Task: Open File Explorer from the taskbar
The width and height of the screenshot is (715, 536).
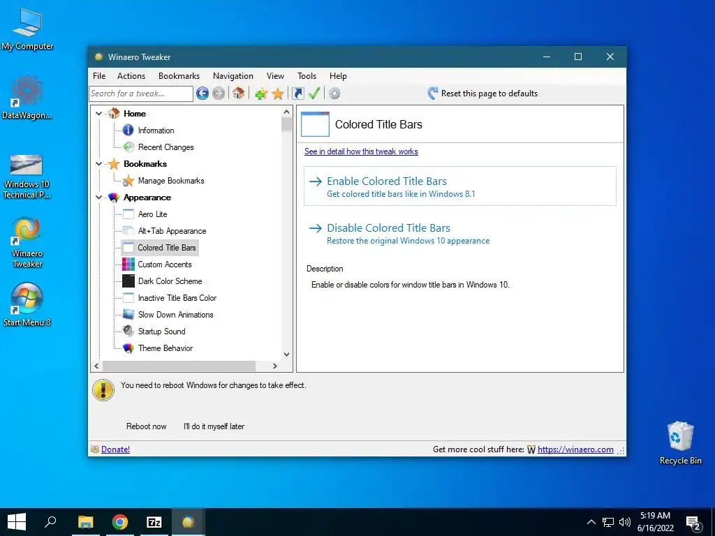Action: [85, 522]
